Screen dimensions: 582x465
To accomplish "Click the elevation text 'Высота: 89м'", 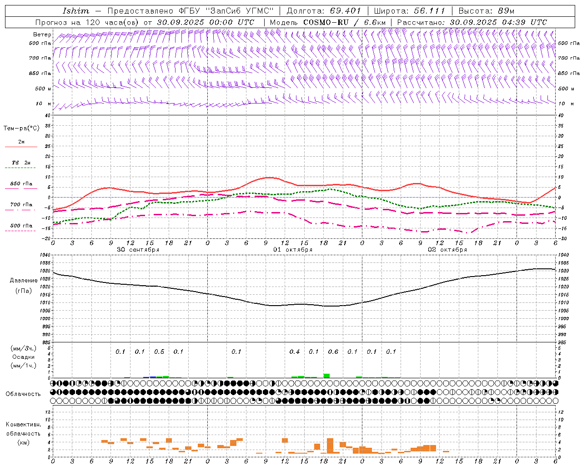I will (486, 11).
